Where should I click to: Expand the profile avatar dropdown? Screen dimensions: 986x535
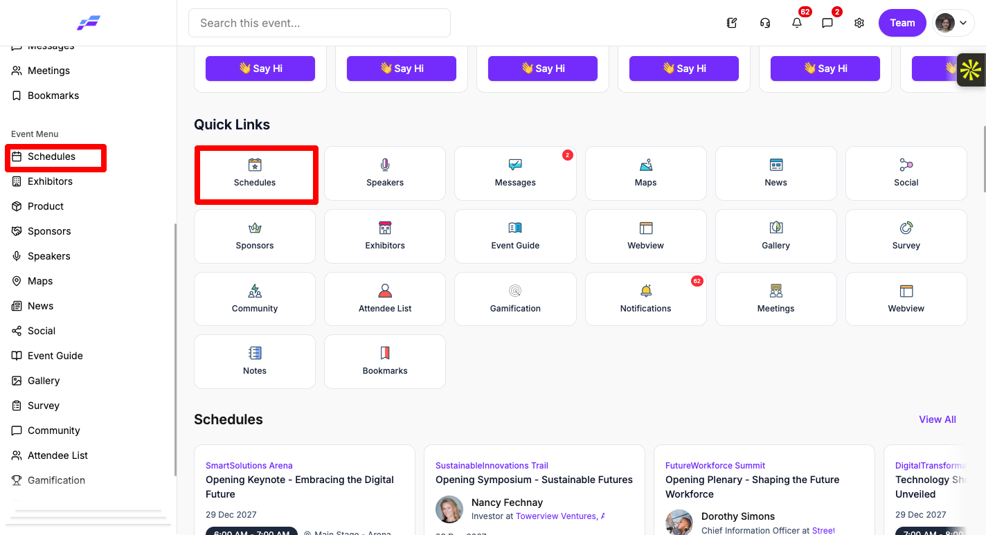point(953,23)
